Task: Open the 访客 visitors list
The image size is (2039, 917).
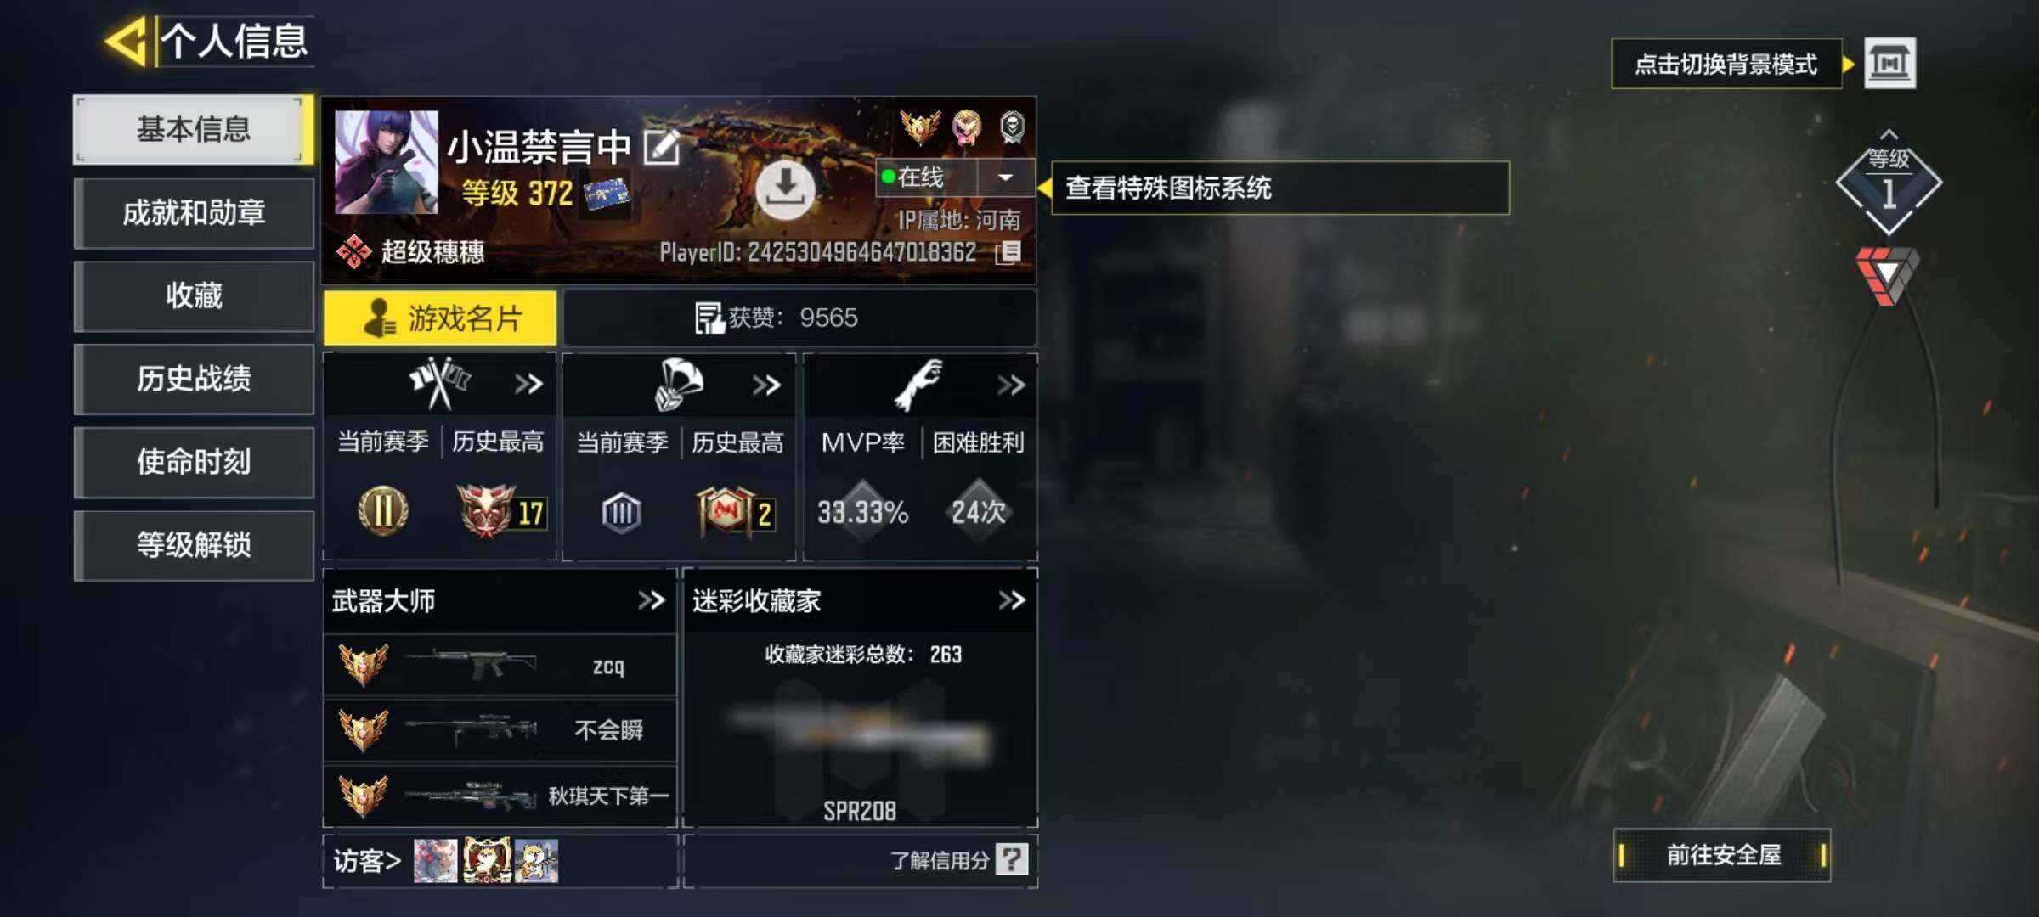Action: (367, 861)
